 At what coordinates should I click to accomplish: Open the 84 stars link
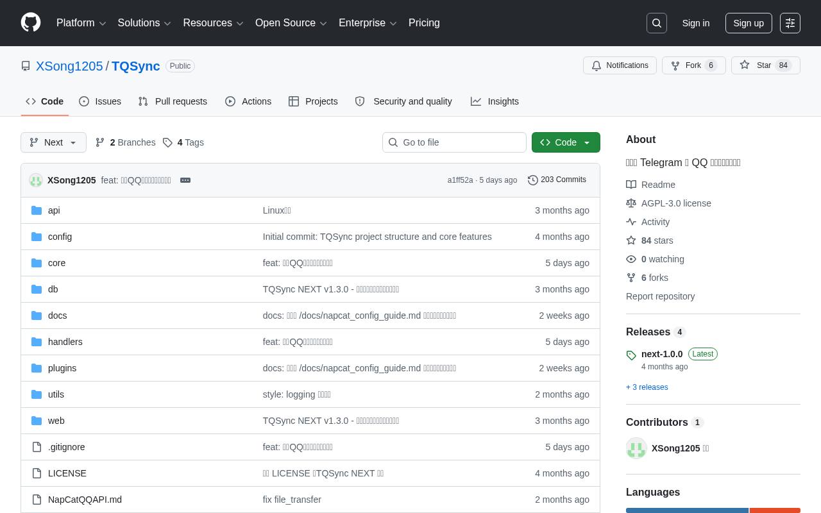[650, 240]
